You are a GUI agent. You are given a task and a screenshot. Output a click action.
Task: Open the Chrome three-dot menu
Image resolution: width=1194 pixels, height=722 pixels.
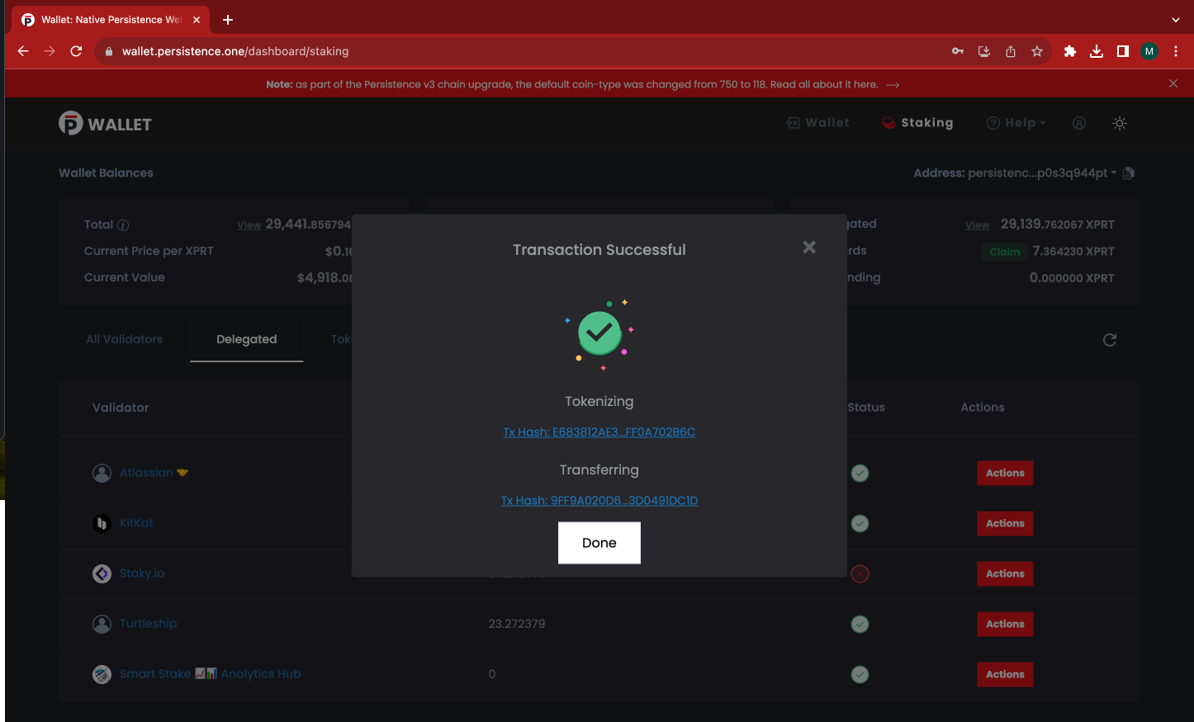pyautogui.click(x=1175, y=51)
